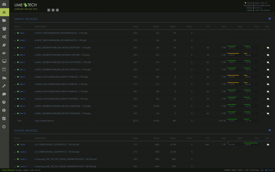Toggle Array Devices list view icon
275x172 pixels.
coord(269,19)
